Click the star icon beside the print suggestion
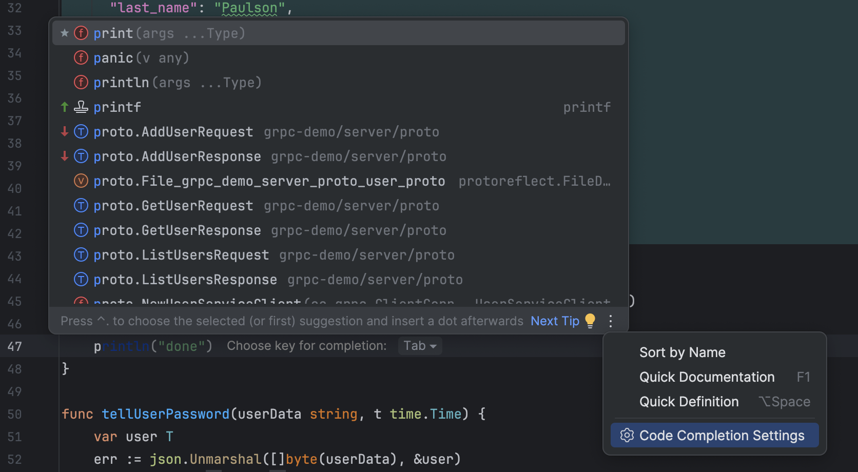The image size is (858, 472). point(64,32)
